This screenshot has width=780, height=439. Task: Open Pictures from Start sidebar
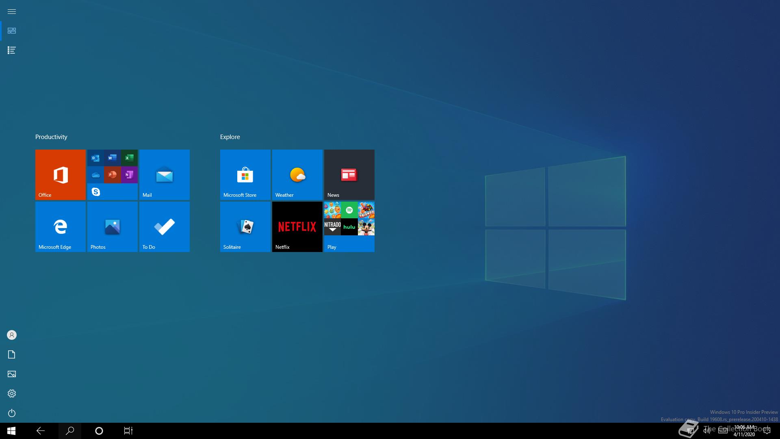click(x=12, y=374)
